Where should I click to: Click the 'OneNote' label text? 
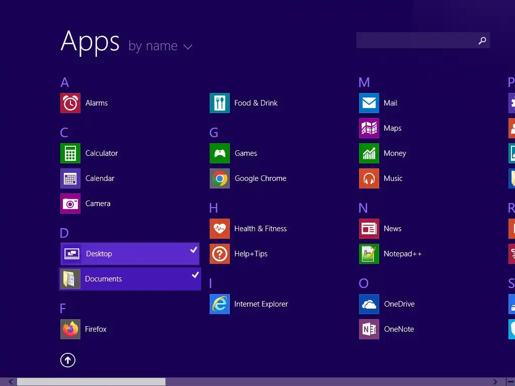(399, 329)
